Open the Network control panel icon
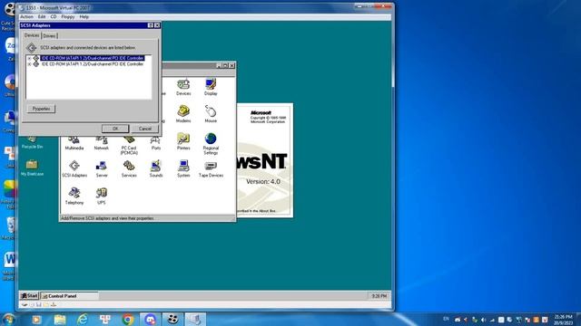This screenshot has width=581, height=326. (x=101, y=143)
